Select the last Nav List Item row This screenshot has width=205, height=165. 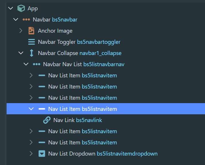(106, 142)
